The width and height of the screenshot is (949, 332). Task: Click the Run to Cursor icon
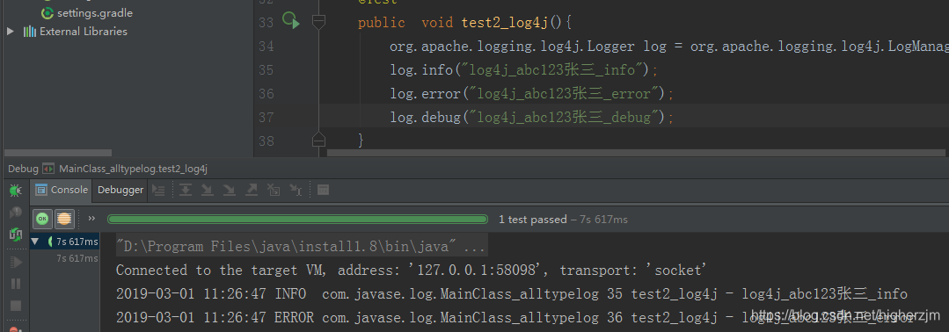pos(296,190)
